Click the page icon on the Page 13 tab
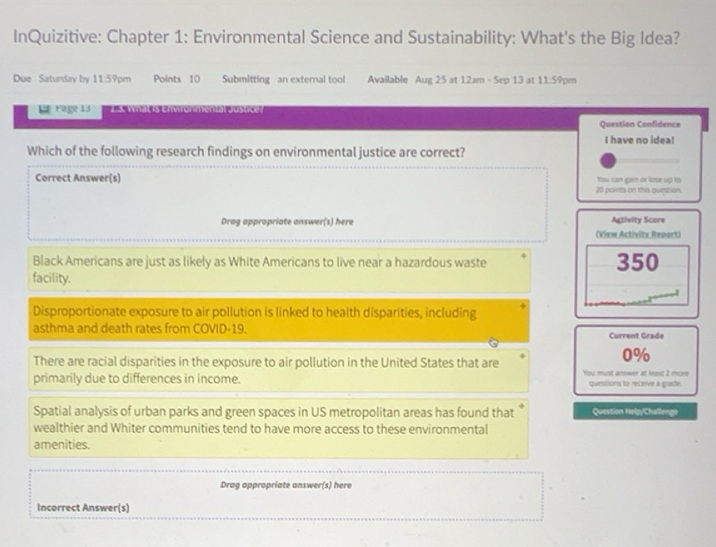 click(44, 108)
